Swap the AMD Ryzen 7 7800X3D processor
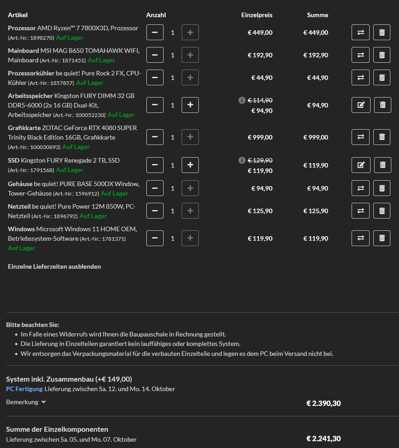This screenshot has width=399, height=448. pyautogui.click(x=361, y=32)
